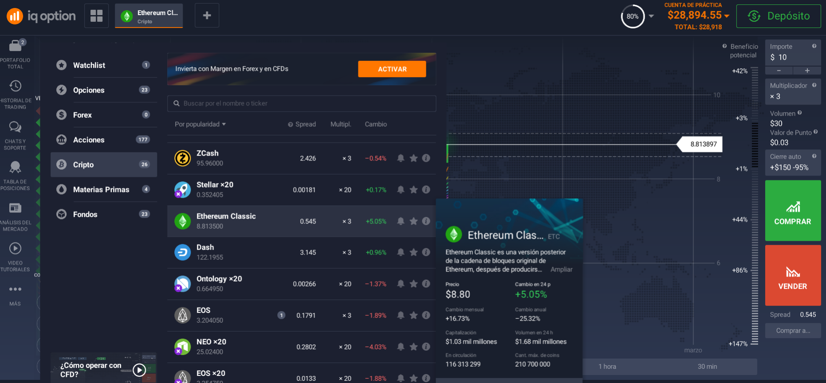Image resolution: width=826 pixels, height=383 pixels.
Task: Set alert bell for Stellar ×20
Action: click(401, 190)
